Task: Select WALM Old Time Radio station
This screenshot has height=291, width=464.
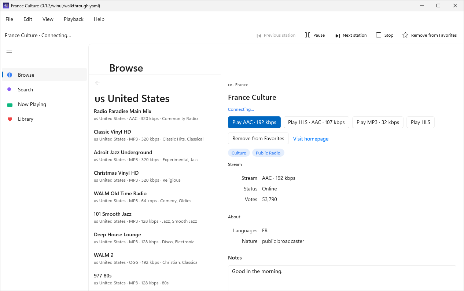Action: 155,197
